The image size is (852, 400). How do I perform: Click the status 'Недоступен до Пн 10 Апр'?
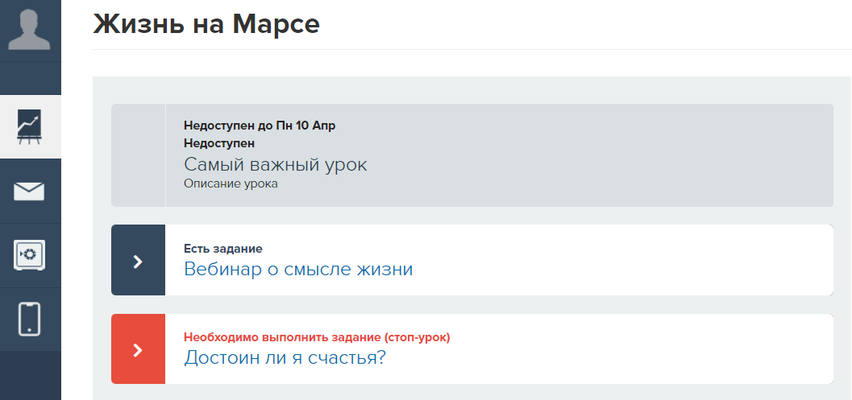260,126
